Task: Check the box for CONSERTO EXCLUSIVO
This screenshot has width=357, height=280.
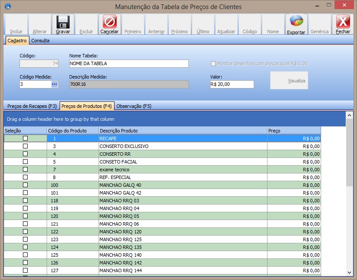Action: click(x=25, y=146)
